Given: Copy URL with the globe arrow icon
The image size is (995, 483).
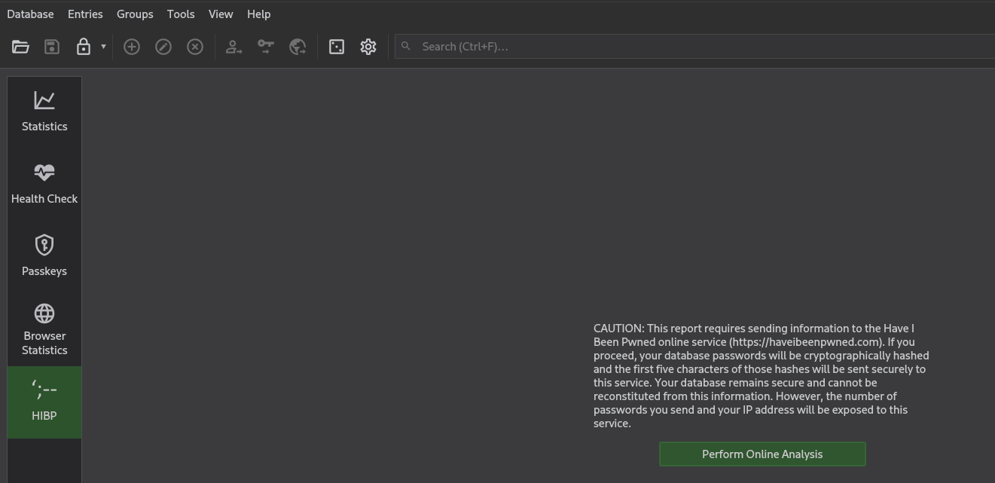Looking at the screenshot, I should click(x=298, y=47).
